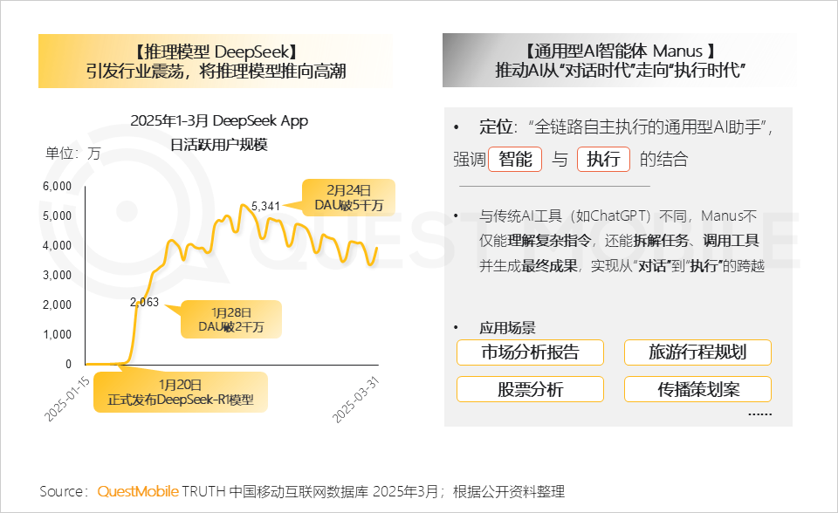Click the '智能' red outlined tag
838x513 pixels.
515,160
